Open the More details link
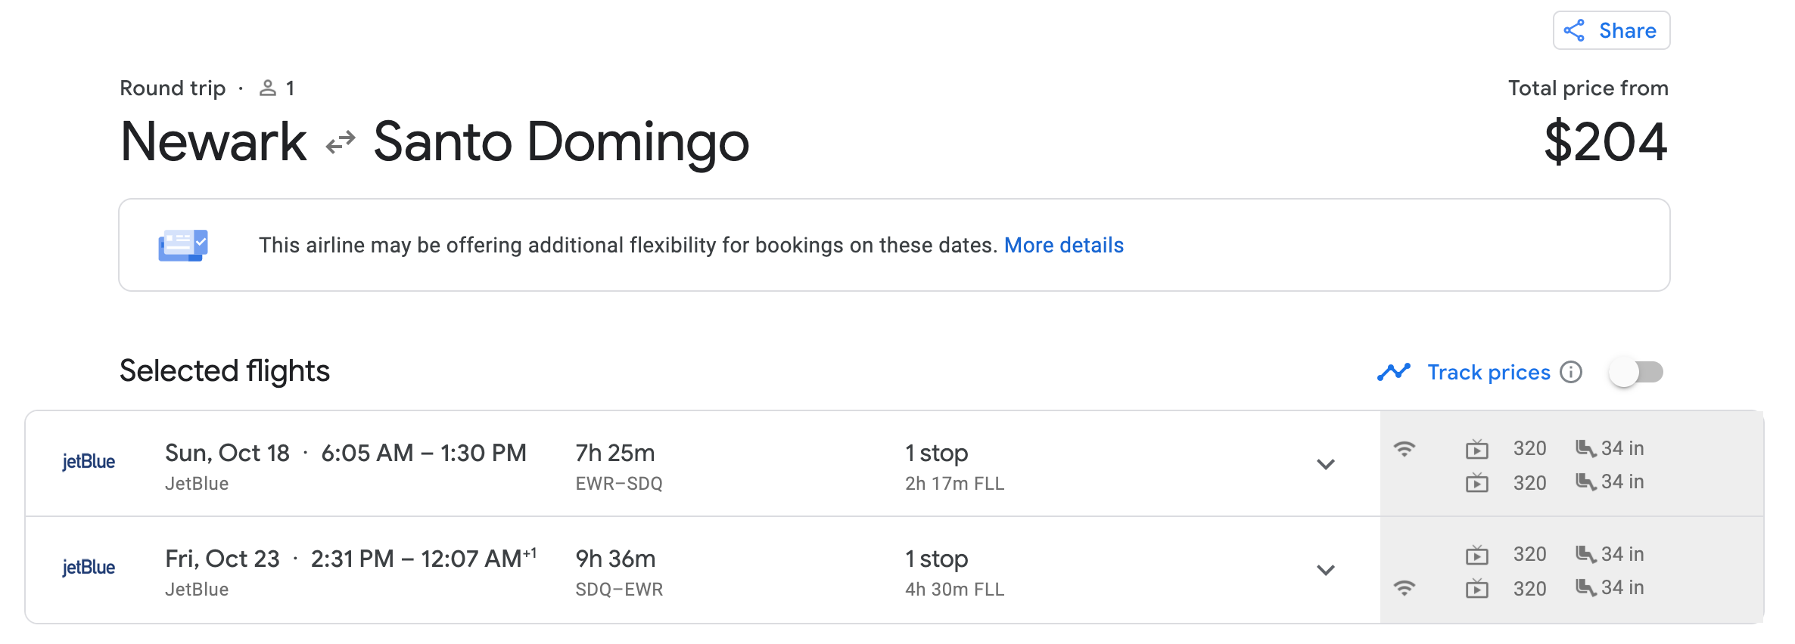 (1063, 245)
